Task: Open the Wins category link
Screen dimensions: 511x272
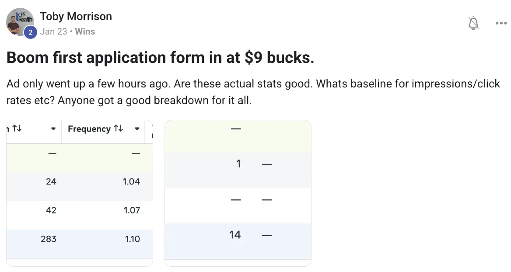Action: click(85, 31)
